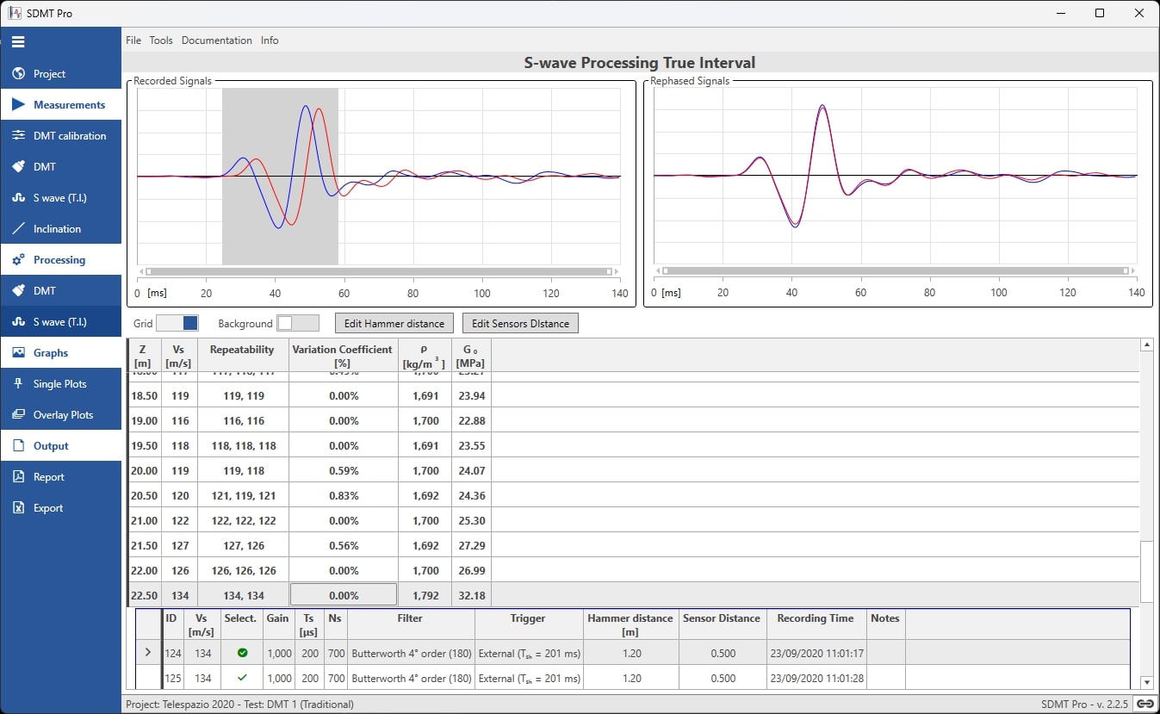
Task: Click the Variation Coefficient column header
Action: (343, 356)
